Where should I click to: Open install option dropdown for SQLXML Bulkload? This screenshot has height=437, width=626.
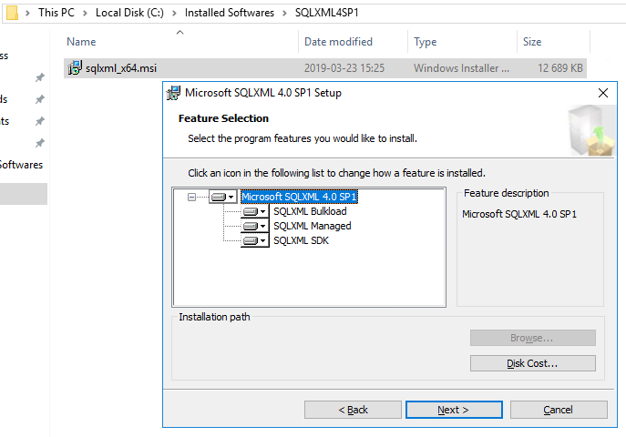tap(255, 211)
